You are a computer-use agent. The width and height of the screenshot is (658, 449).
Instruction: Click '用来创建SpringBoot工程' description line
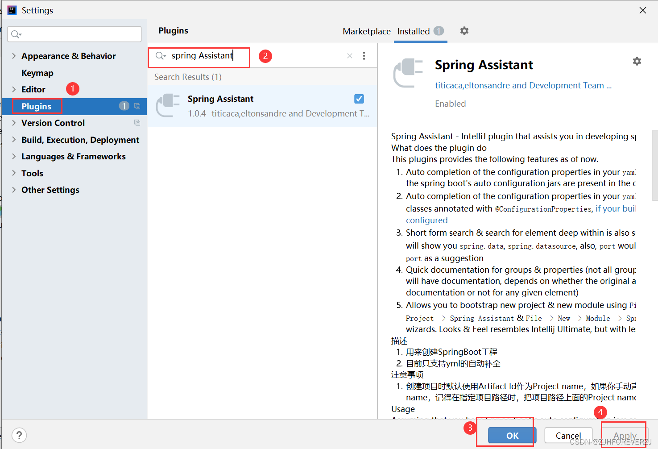tap(451, 352)
